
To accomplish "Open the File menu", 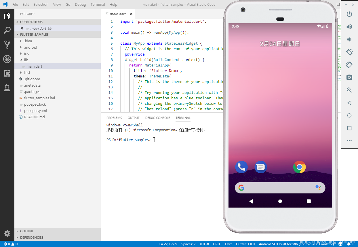I will coord(15,4).
